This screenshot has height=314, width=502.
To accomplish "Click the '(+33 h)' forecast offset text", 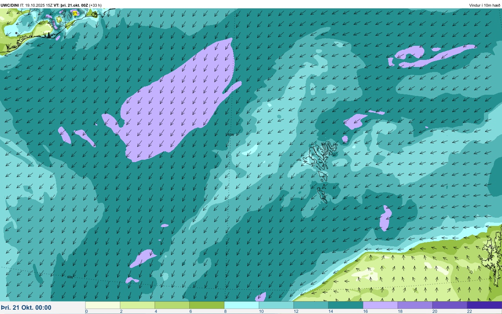I will [95, 5].
